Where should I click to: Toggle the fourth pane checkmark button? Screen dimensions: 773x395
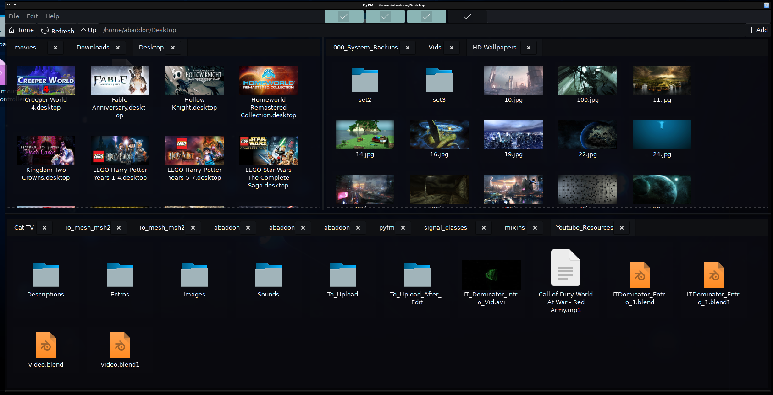(468, 16)
